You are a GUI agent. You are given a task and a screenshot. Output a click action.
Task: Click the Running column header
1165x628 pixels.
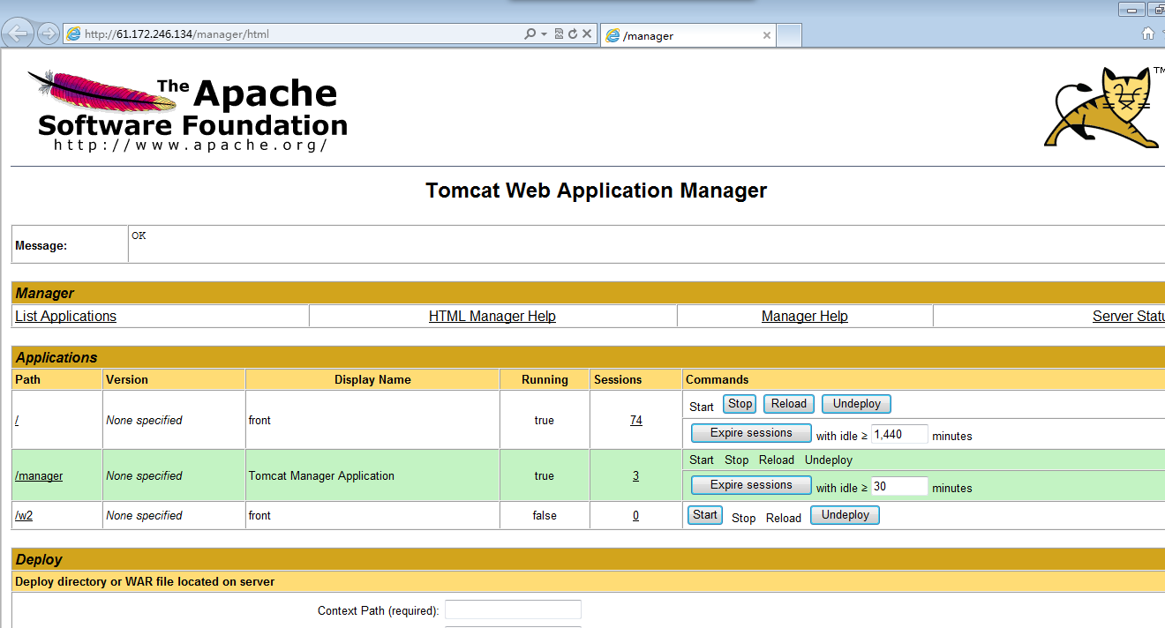(545, 379)
